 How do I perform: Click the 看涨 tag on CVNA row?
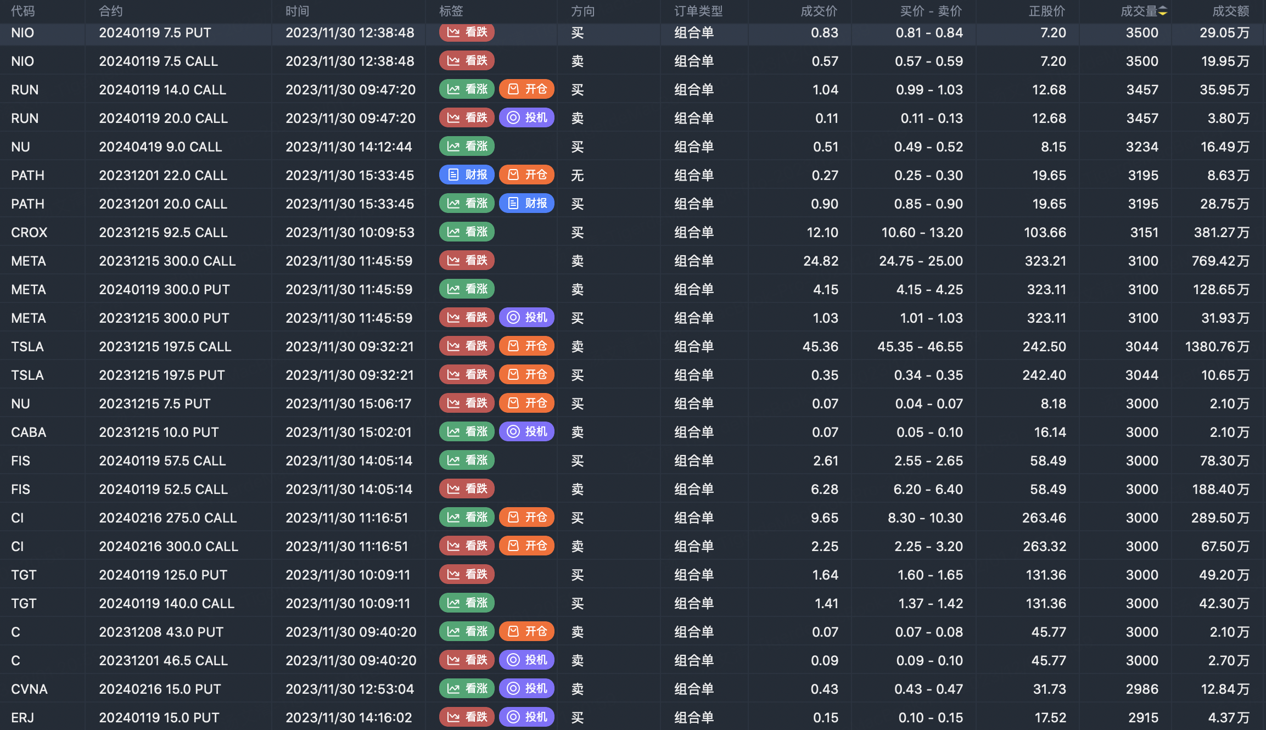467,689
